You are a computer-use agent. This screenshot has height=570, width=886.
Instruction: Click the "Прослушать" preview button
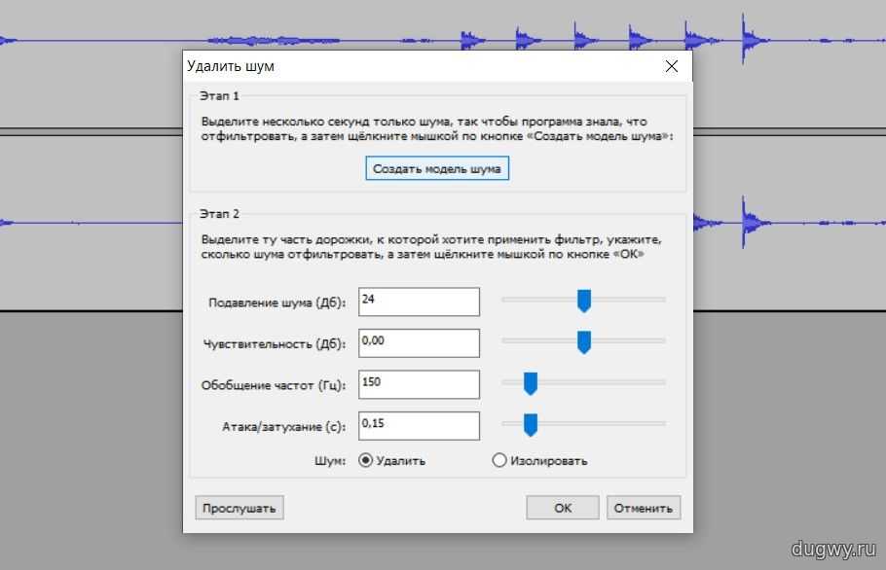[239, 508]
